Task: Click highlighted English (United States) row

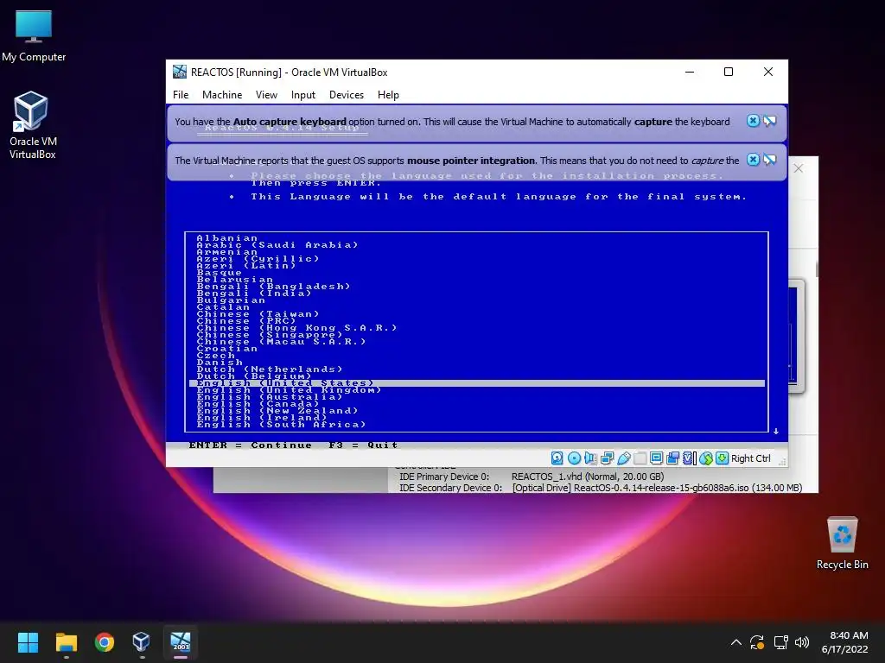Action: click(x=477, y=383)
